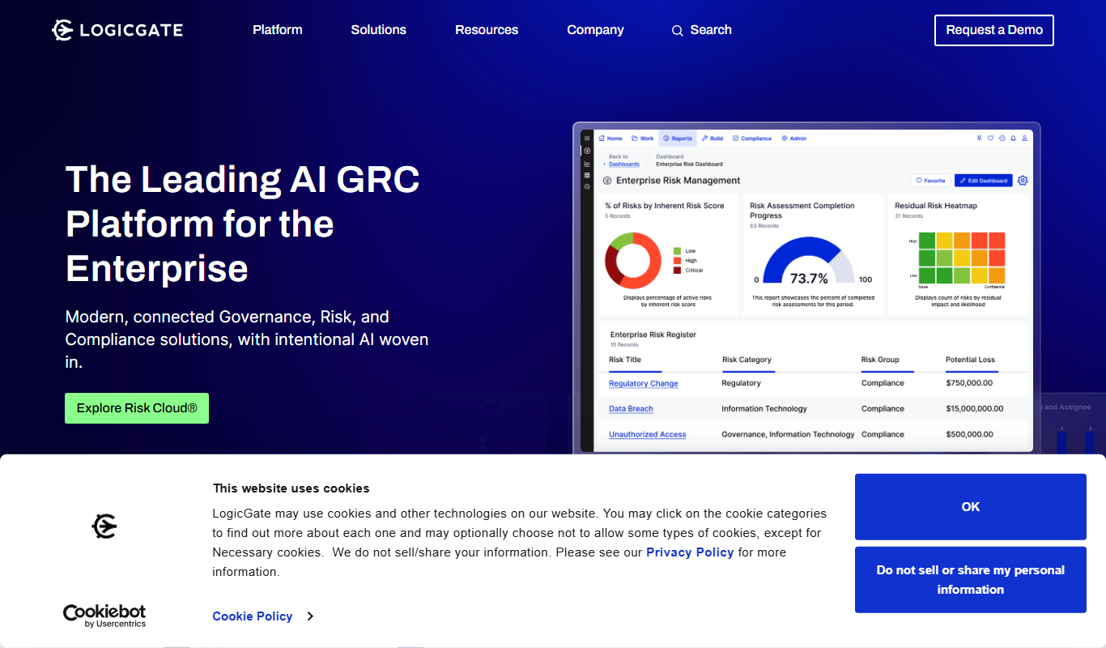1106x648 pixels.
Task: Open the Resources menu
Action: 487,30
